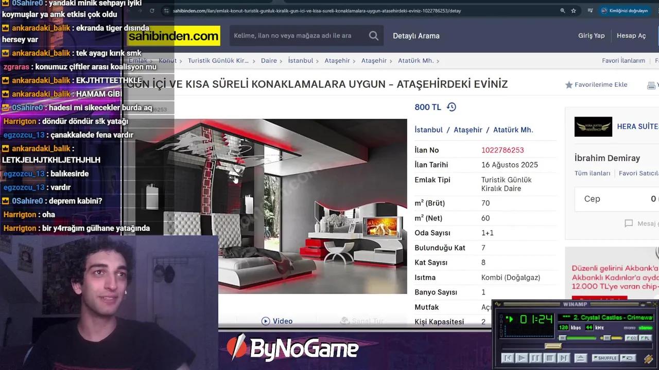Click the zoom magnifier icon in address bar
Screen dimensions: 659x370
[x=563, y=10]
